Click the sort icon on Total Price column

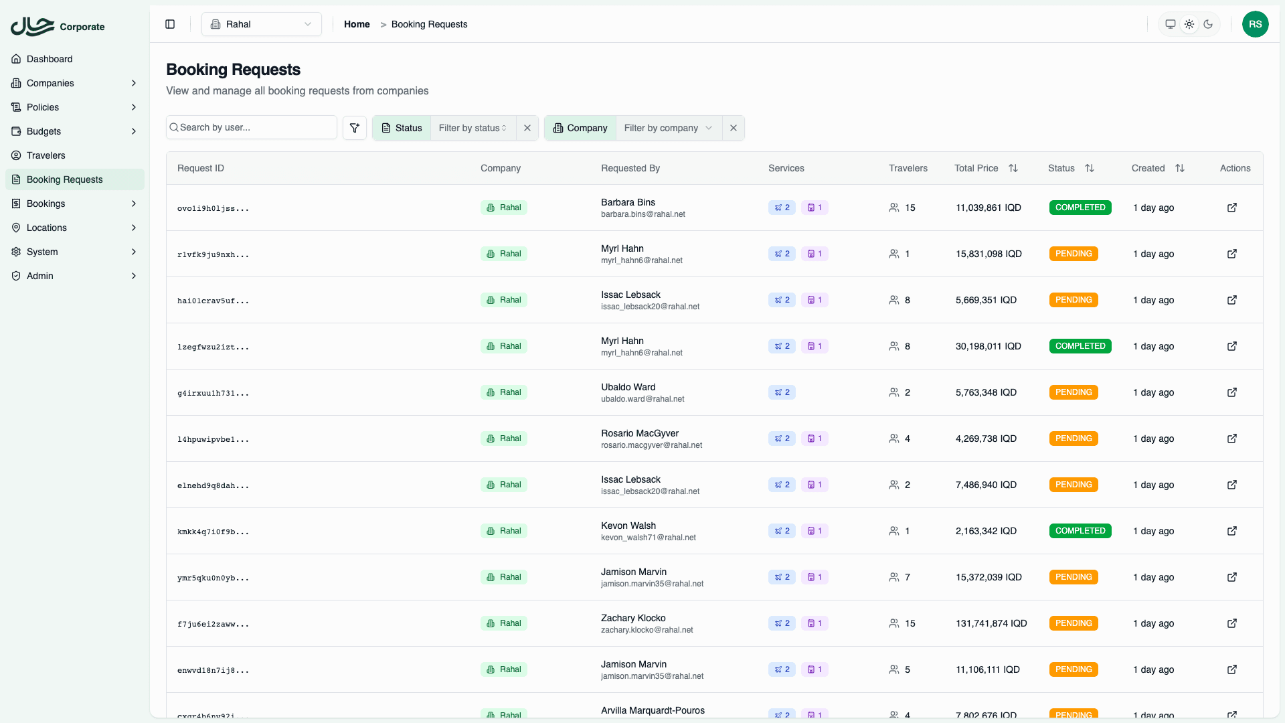pos(1013,168)
